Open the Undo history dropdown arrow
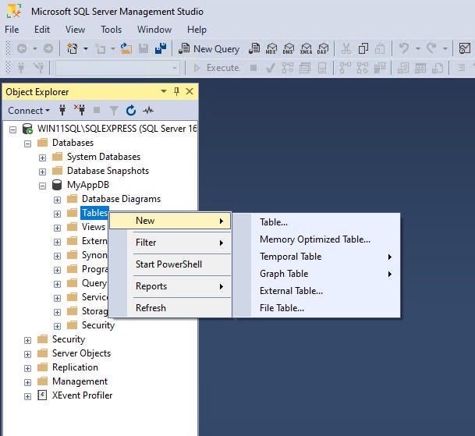The width and height of the screenshot is (475, 436). pos(418,48)
